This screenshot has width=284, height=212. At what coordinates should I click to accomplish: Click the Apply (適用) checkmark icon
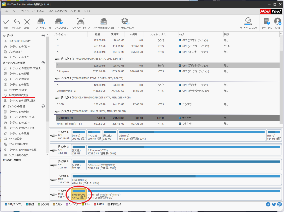[x=6, y=22]
